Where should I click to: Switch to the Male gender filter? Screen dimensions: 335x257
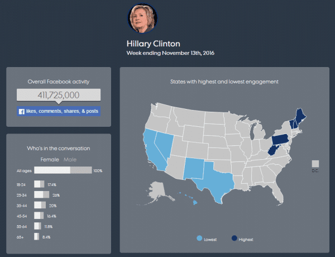point(70,159)
